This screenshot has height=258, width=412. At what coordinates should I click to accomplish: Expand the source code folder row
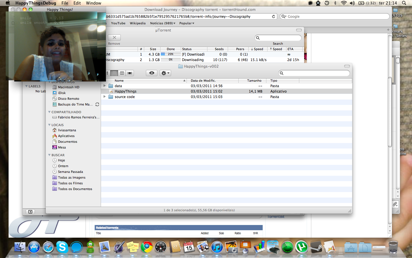pyautogui.click(x=105, y=97)
